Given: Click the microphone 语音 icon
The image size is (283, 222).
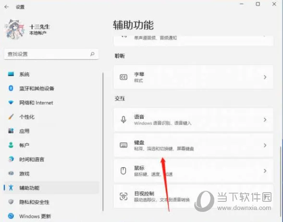Looking at the screenshot, I should [x=123, y=120].
